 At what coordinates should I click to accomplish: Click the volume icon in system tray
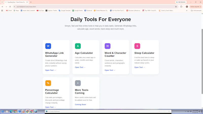coord(188,111)
